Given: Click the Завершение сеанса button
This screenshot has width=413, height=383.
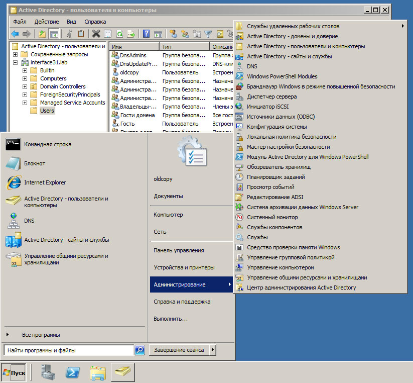Looking at the screenshot, I should pos(179,350).
